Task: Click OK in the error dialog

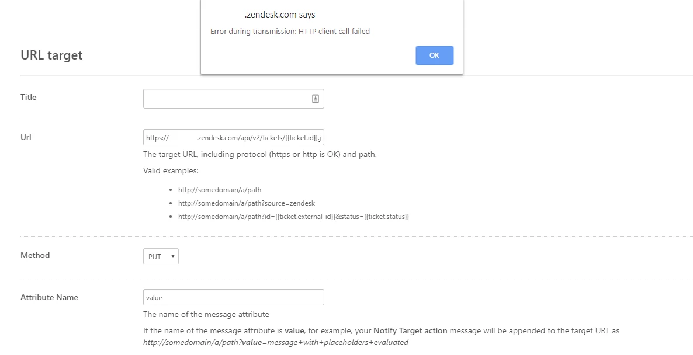Action: [x=435, y=55]
